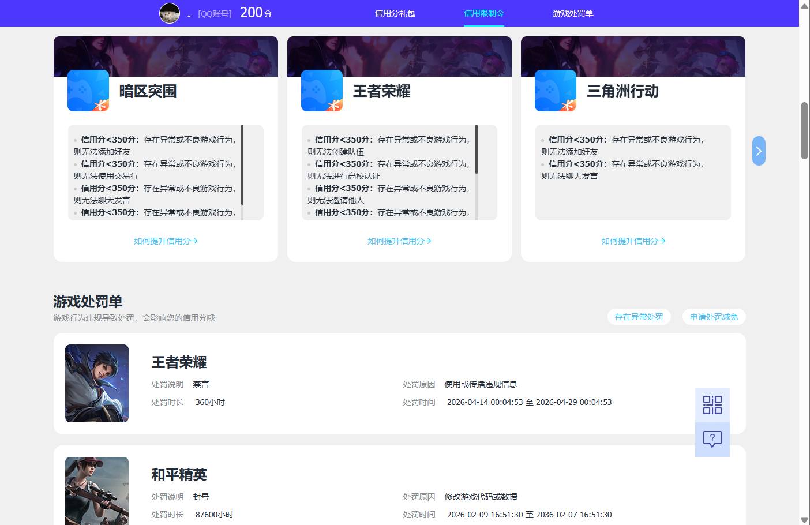This screenshot has width=810, height=525.
Task: Click 则无法邀请他人 restriction line
Action: (x=336, y=200)
